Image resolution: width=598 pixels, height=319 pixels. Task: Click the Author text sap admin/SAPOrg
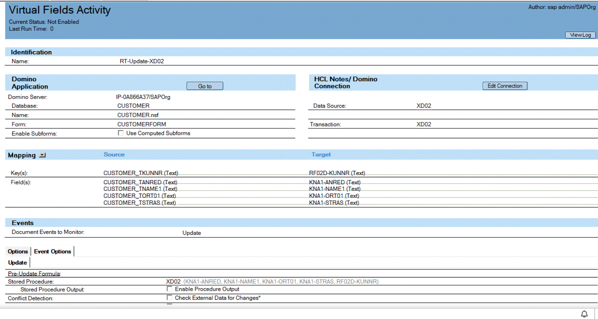(x=562, y=7)
